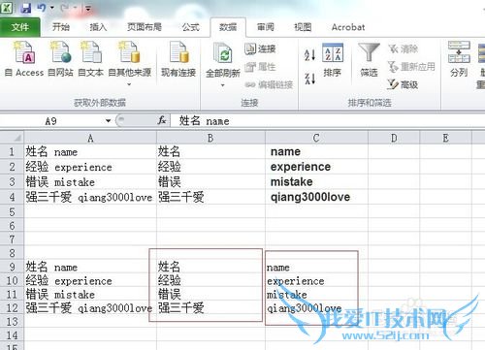This screenshot has height=350, width=485.
Task: Open the Name Box dropdown arrow
Action: tap(108, 121)
